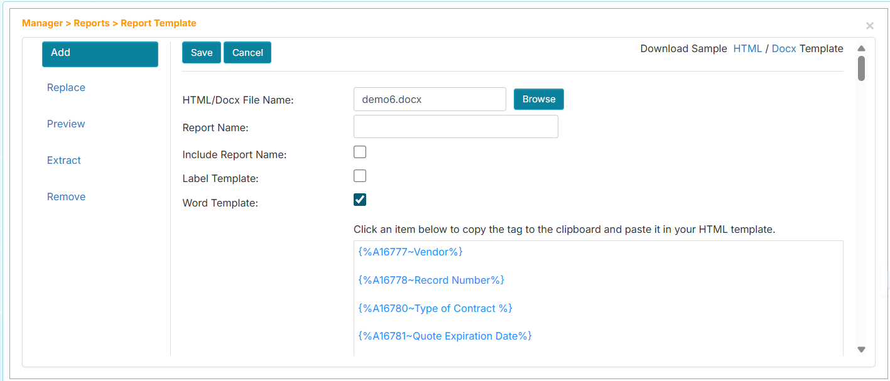
Task: Go to the Extract option
Action: tap(64, 161)
